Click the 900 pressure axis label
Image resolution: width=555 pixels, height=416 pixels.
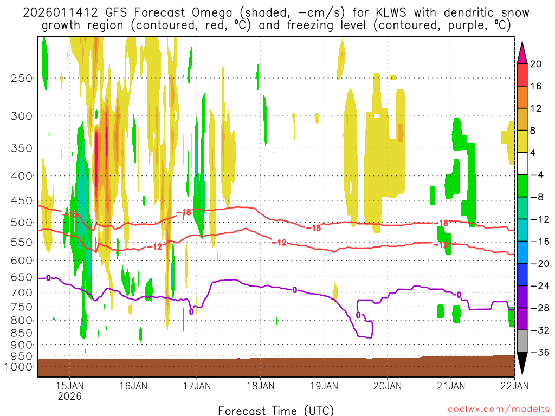pos(22,345)
